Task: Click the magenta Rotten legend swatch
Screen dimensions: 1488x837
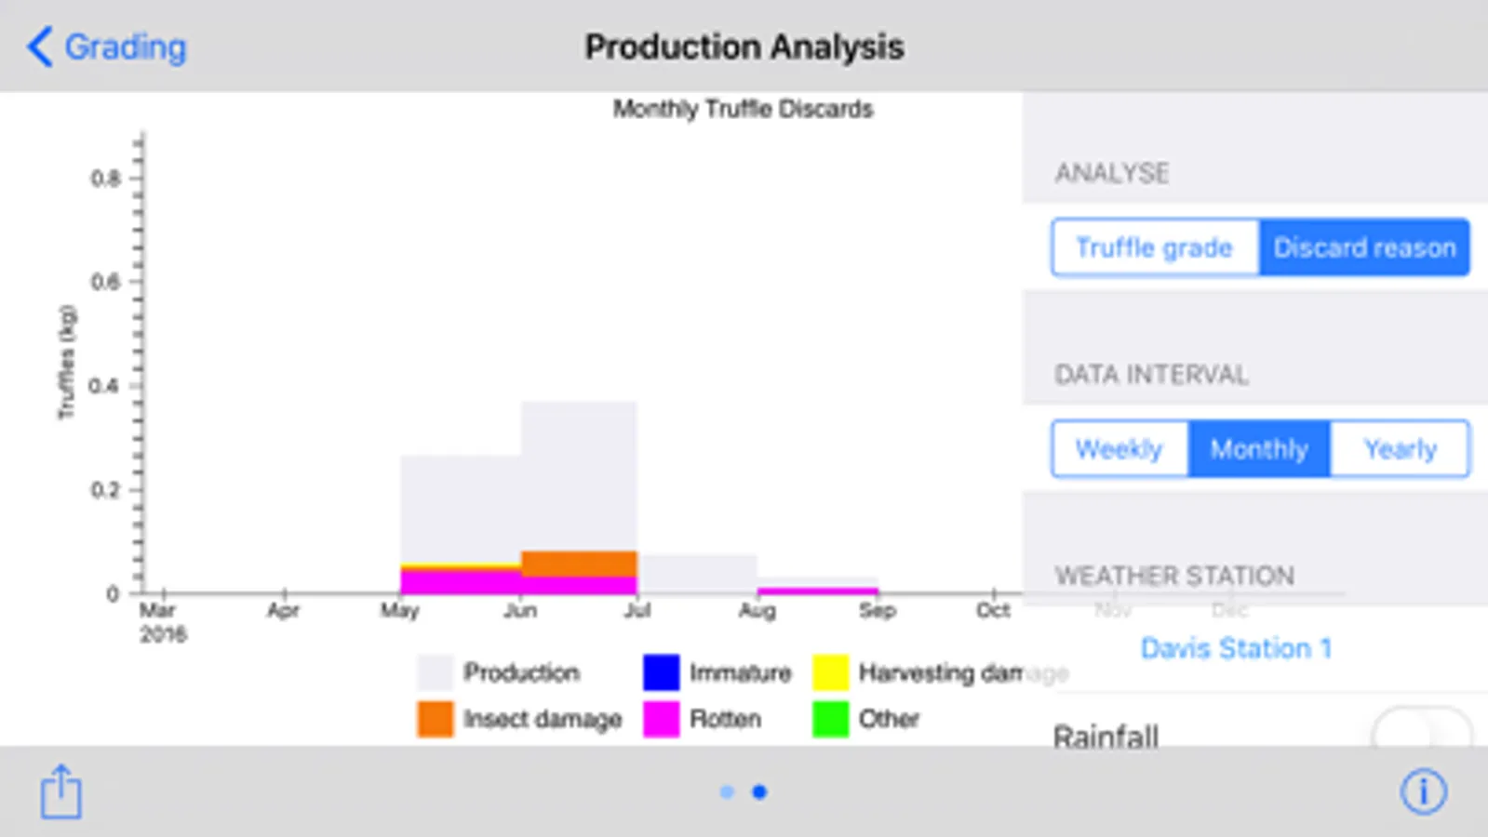Action: click(661, 719)
